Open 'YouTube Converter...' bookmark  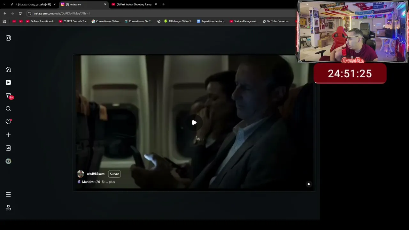(x=276, y=21)
